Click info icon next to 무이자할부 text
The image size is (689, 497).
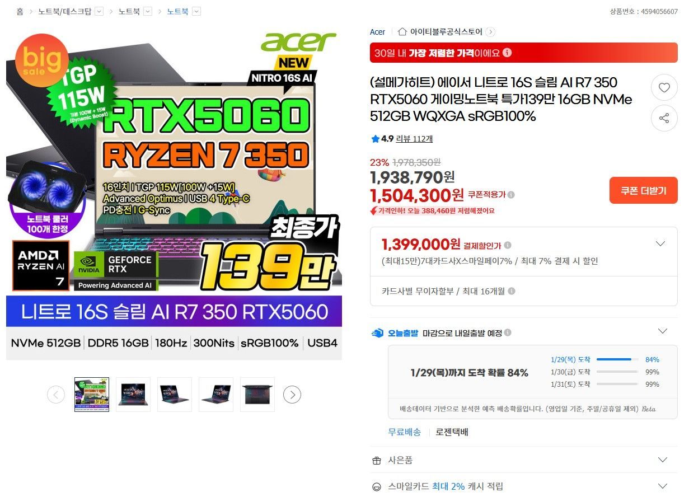[511, 291]
